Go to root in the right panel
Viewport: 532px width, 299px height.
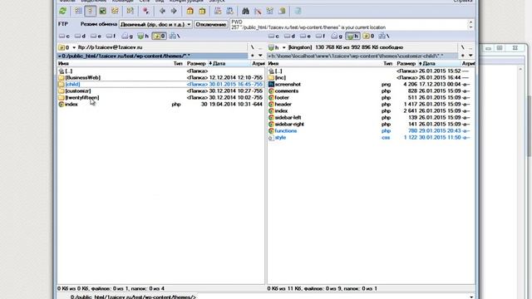pos(462,47)
